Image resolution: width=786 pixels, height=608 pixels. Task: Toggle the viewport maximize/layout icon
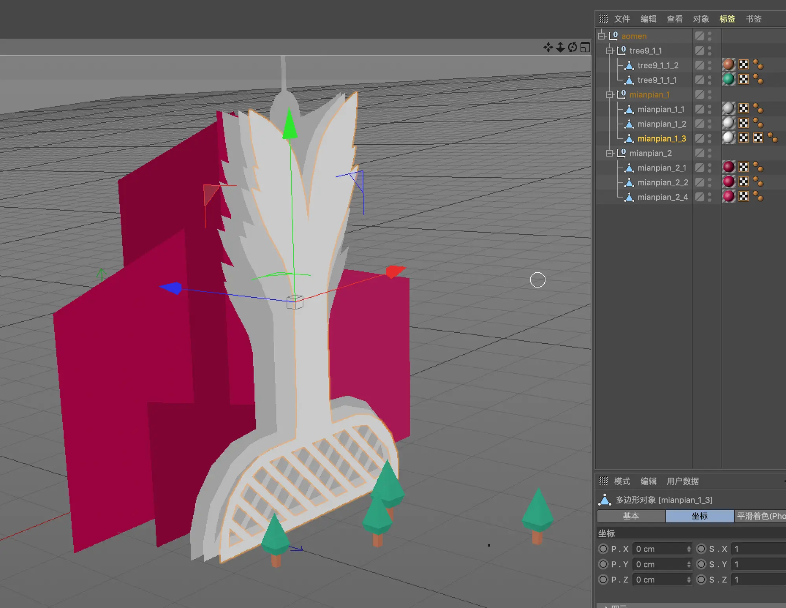pos(585,48)
